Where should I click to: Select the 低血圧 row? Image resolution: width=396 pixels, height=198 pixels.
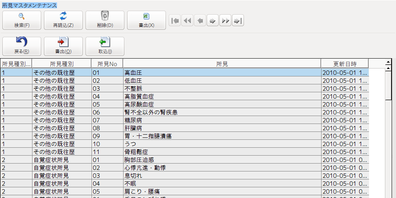(185, 80)
